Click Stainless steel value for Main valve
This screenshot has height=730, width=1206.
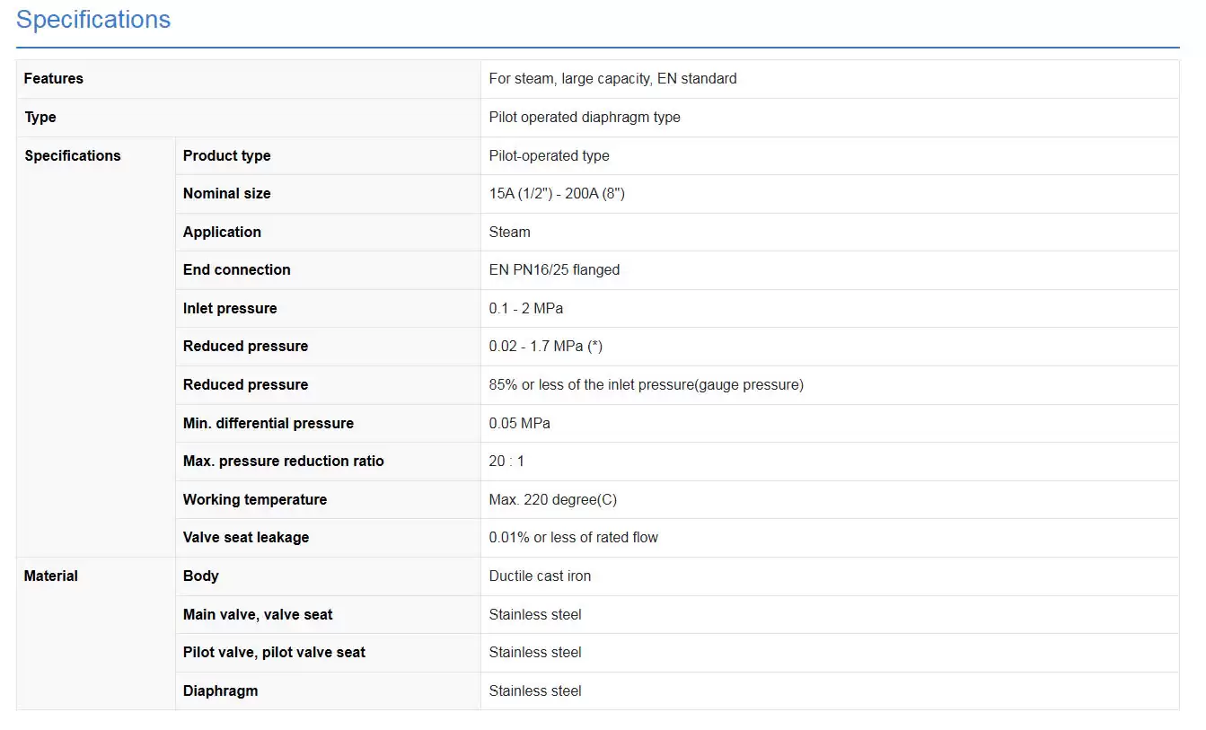click(535, 615)
